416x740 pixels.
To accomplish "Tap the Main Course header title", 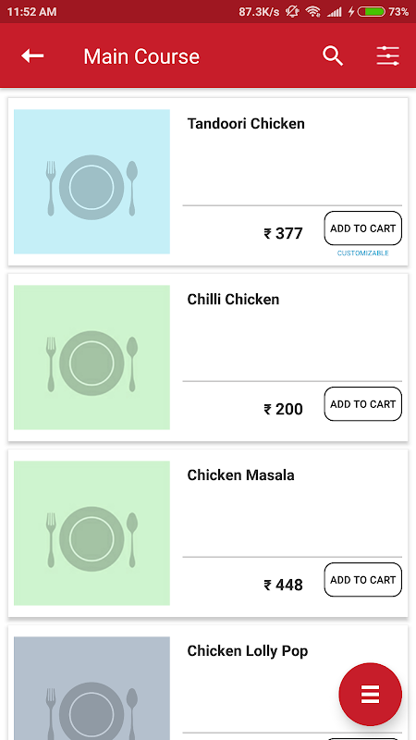I will [141, 56].
